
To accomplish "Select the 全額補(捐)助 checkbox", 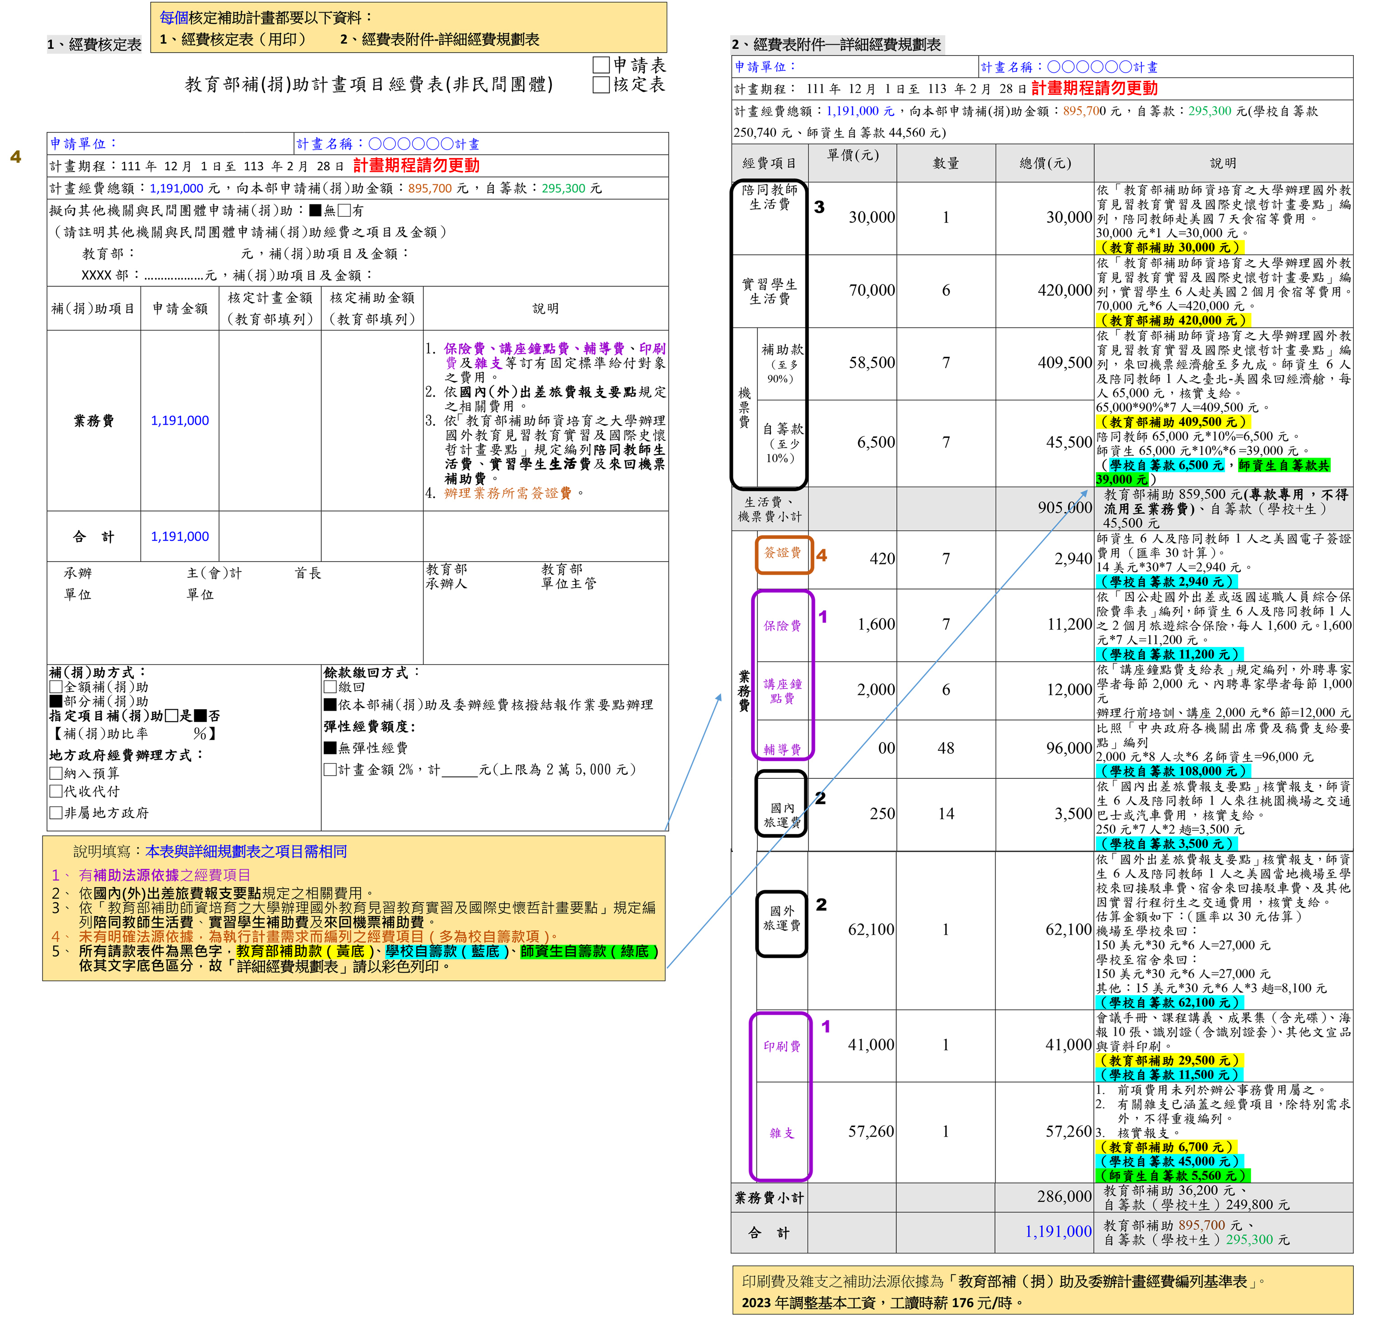I will 56,687.
